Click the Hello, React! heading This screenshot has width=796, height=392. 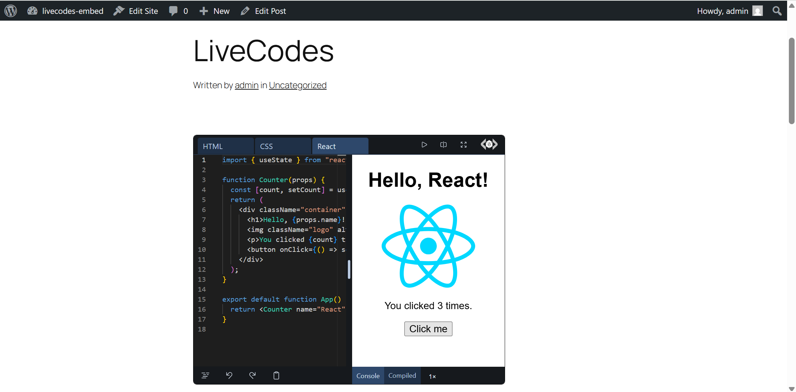(428, 180)
